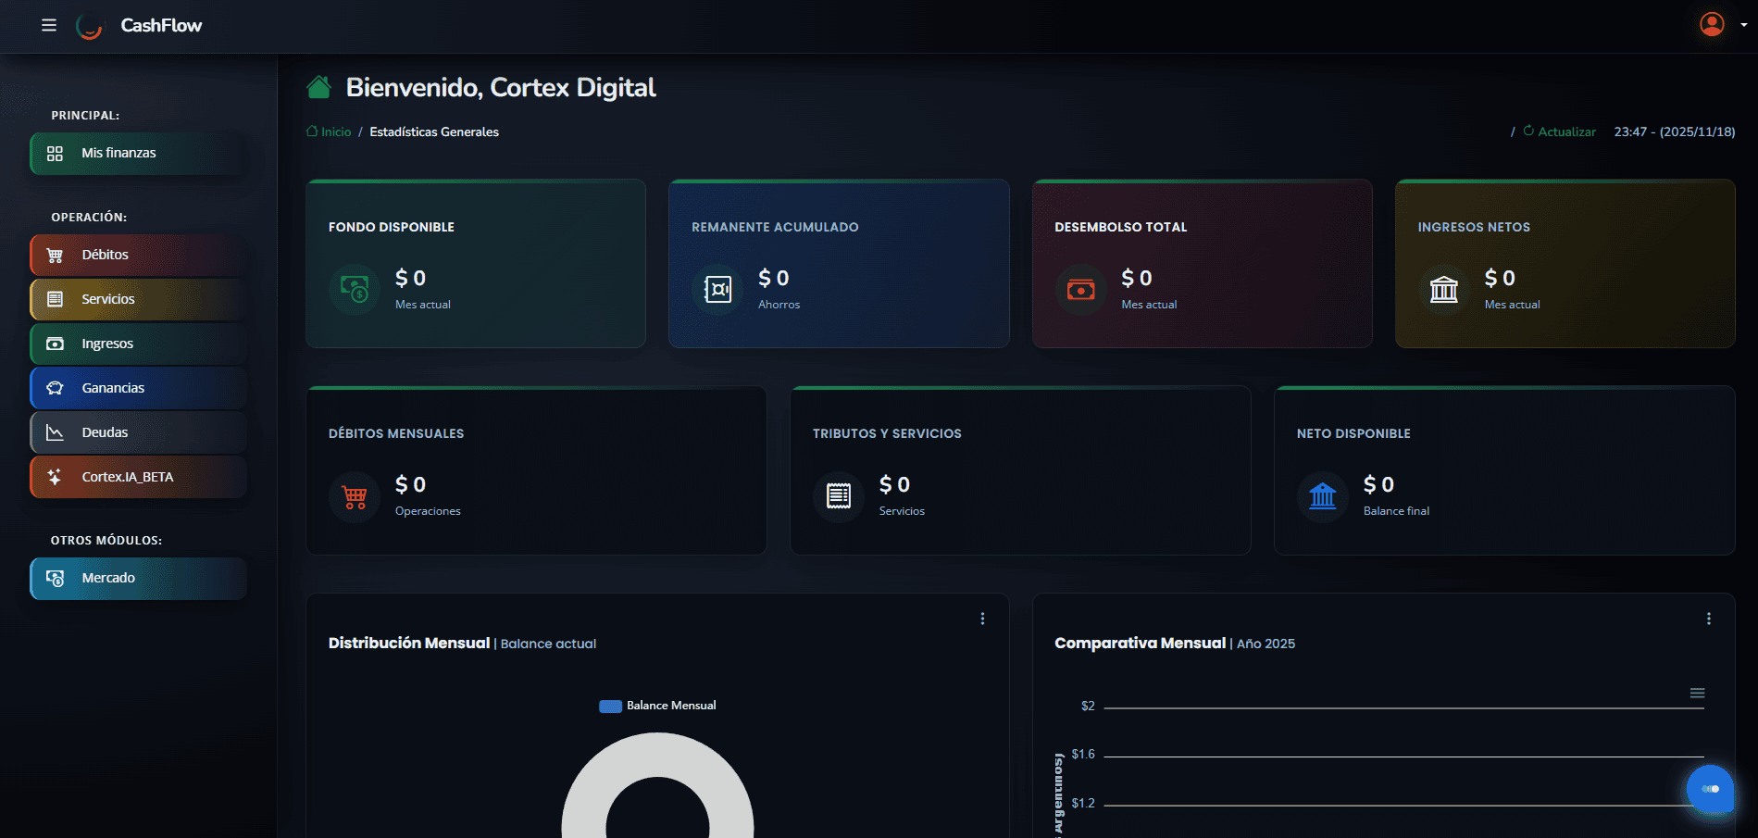
Task: Click the CashFlow logo icon
Action: point(89,26)
